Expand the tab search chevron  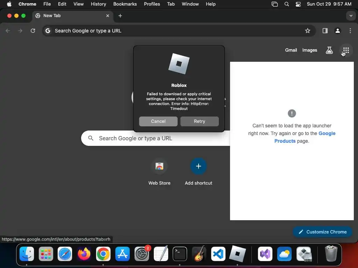(351, 16)
